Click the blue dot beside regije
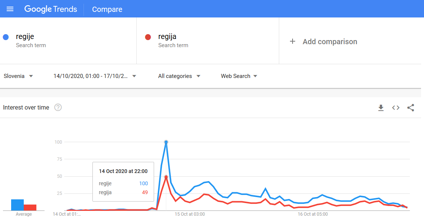 [x=6, y=37]
